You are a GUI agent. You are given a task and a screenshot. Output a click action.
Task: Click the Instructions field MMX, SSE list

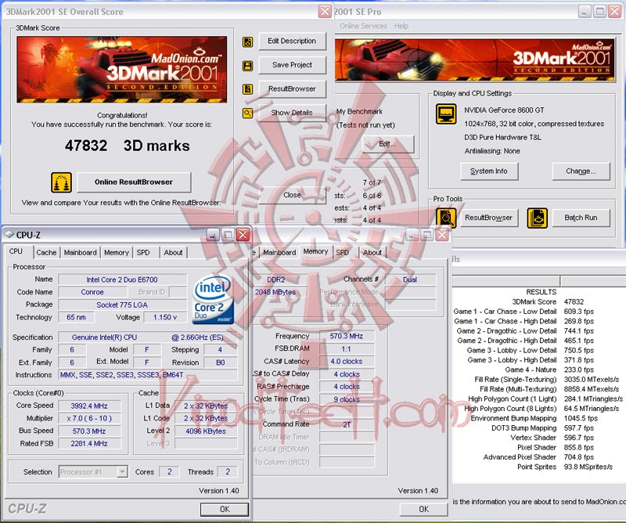click(148, 375)
